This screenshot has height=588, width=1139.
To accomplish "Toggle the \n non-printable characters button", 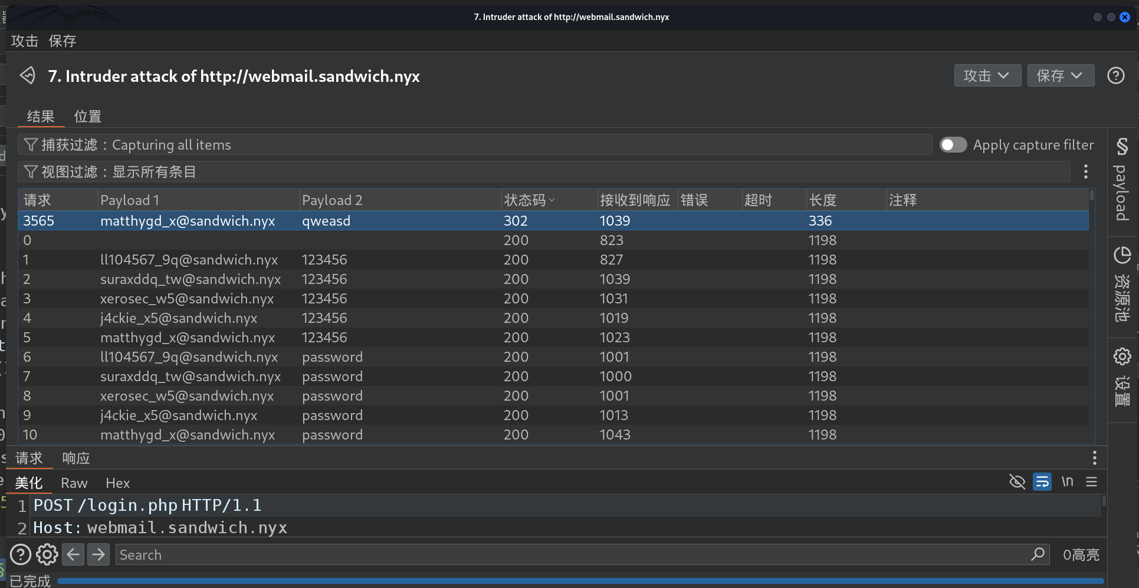I will (1067, 482).
